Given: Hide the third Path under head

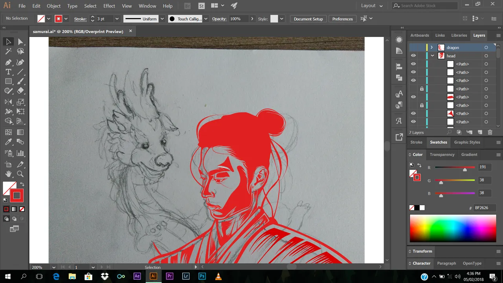Looking at the screenshot, I should (x=413, y=81).
